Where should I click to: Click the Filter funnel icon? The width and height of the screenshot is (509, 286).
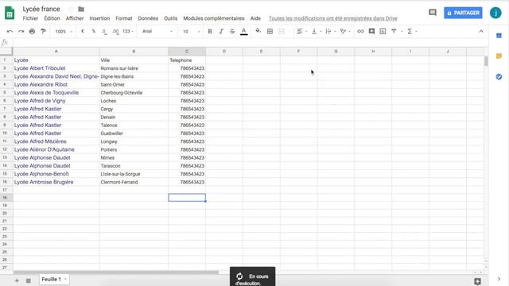coord(394,32)
